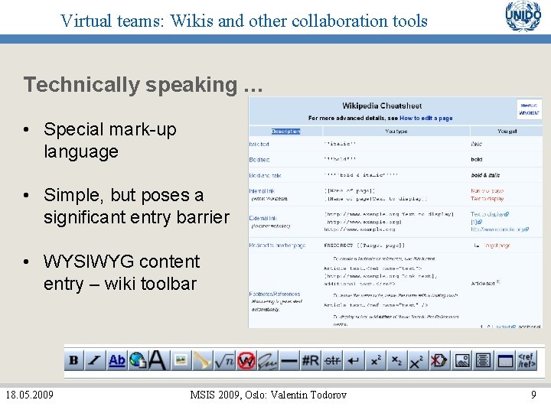The height and width of the screenshot is (413, 551).
Task: Insert table with the table icon
Action: (505, 360)
